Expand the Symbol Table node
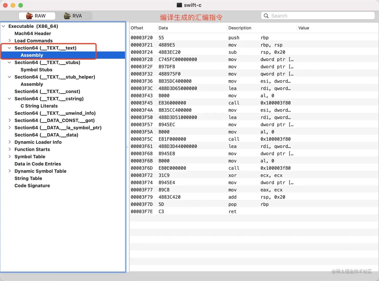Viewport: 379px width, 281px height. point(10,157)
